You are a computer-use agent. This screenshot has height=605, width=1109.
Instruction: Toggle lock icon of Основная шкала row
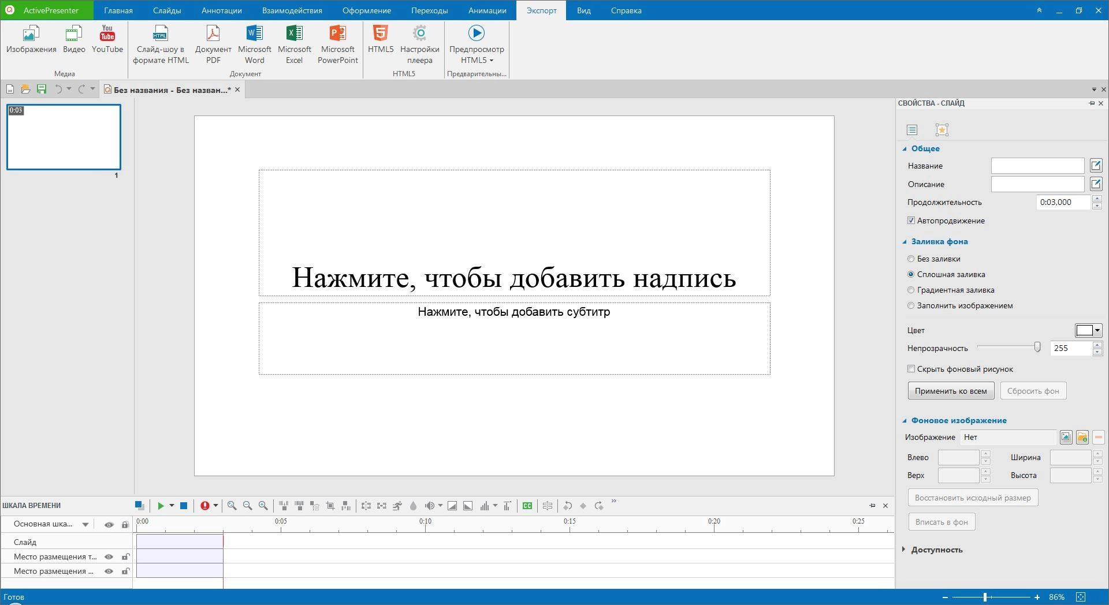125,525
